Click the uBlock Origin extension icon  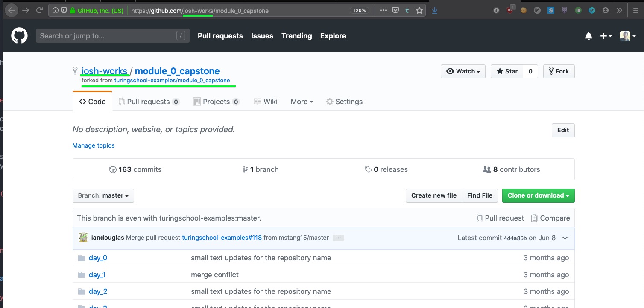510,10
